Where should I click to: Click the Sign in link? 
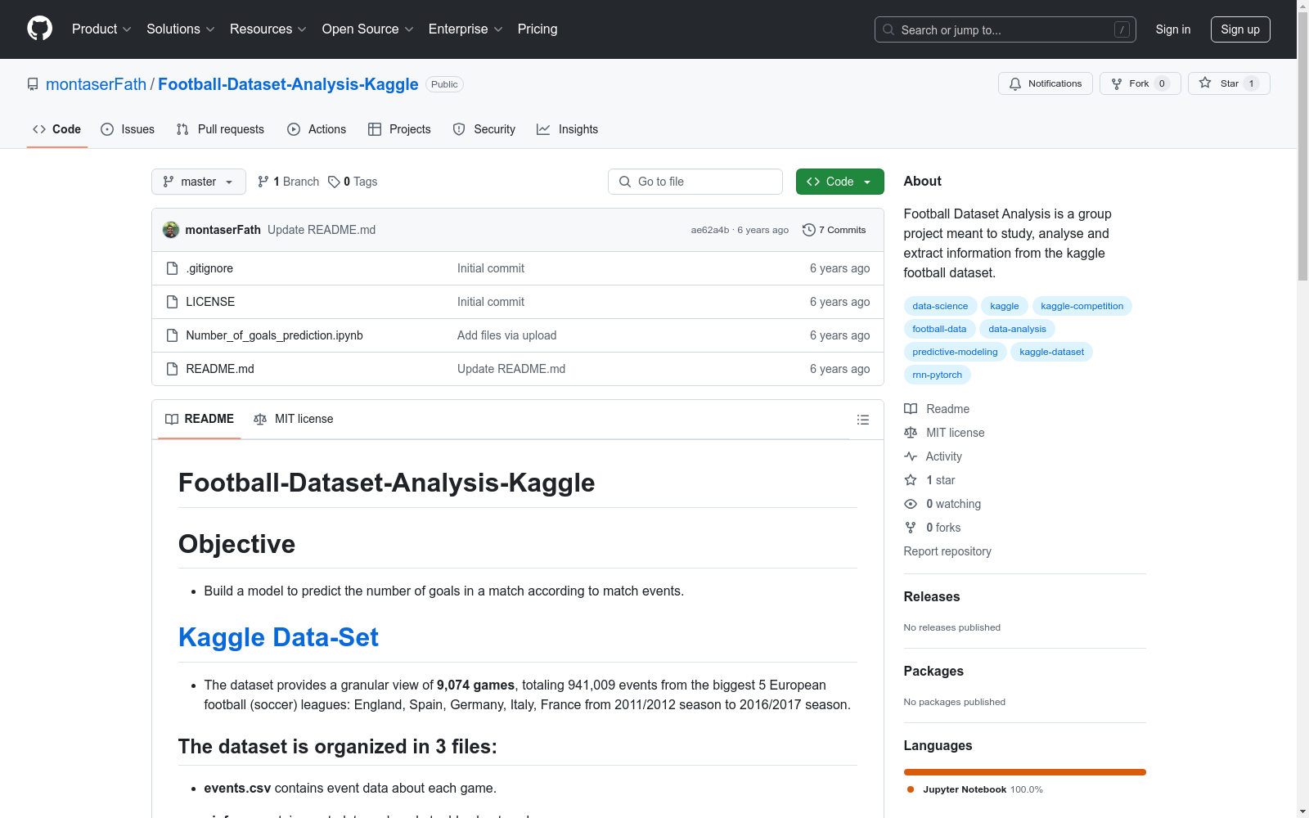[1173, 29]
